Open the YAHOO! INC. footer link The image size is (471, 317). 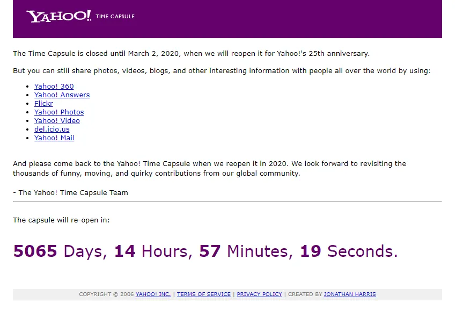(x=153, y=294)
